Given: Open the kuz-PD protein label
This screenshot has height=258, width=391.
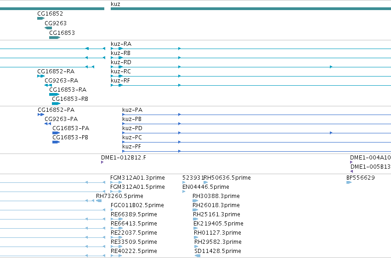Looking at the screenshot, I should point(132,128).
